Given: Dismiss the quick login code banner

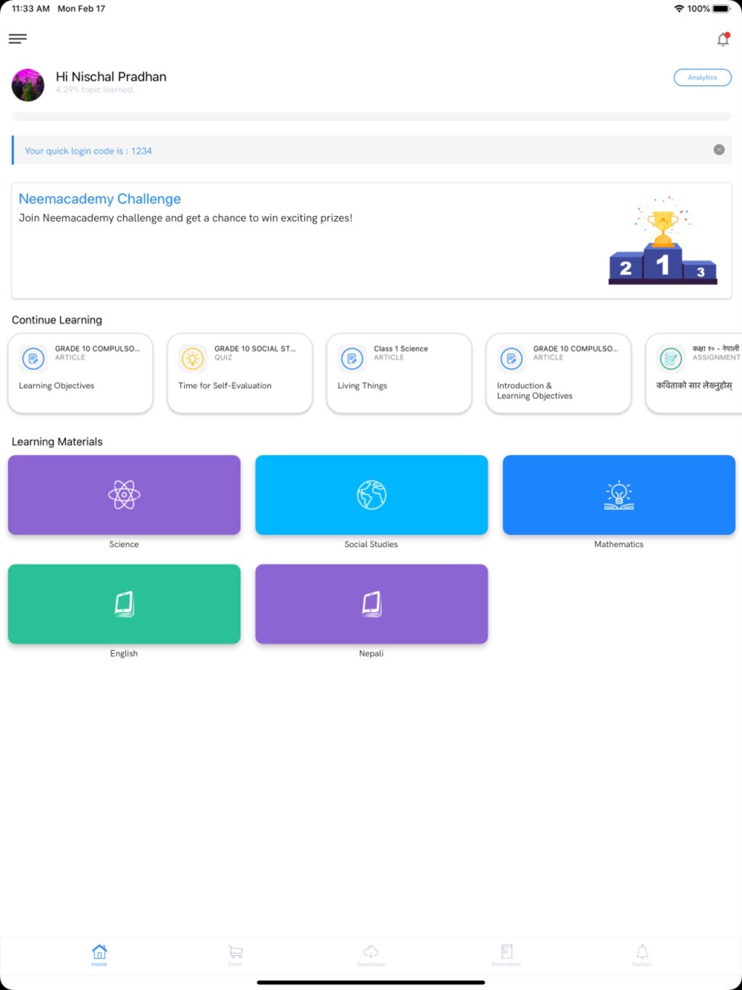Looking at the screenshot, I should tap(719, 150).
